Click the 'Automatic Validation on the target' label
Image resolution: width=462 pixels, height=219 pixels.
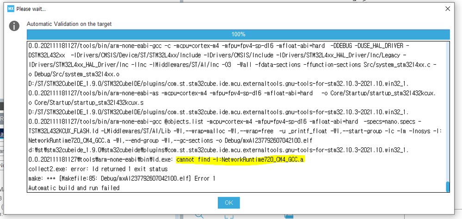(x=69, y=24)
